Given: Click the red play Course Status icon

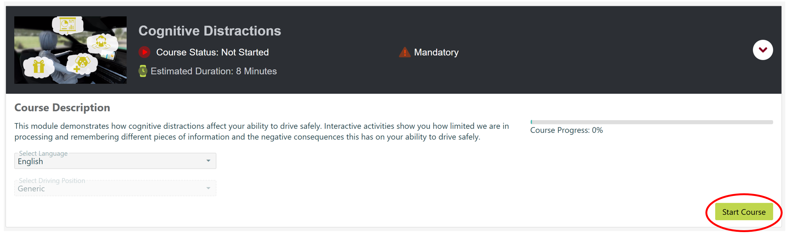Looking at the screenshot, I should tap(144, 52).
